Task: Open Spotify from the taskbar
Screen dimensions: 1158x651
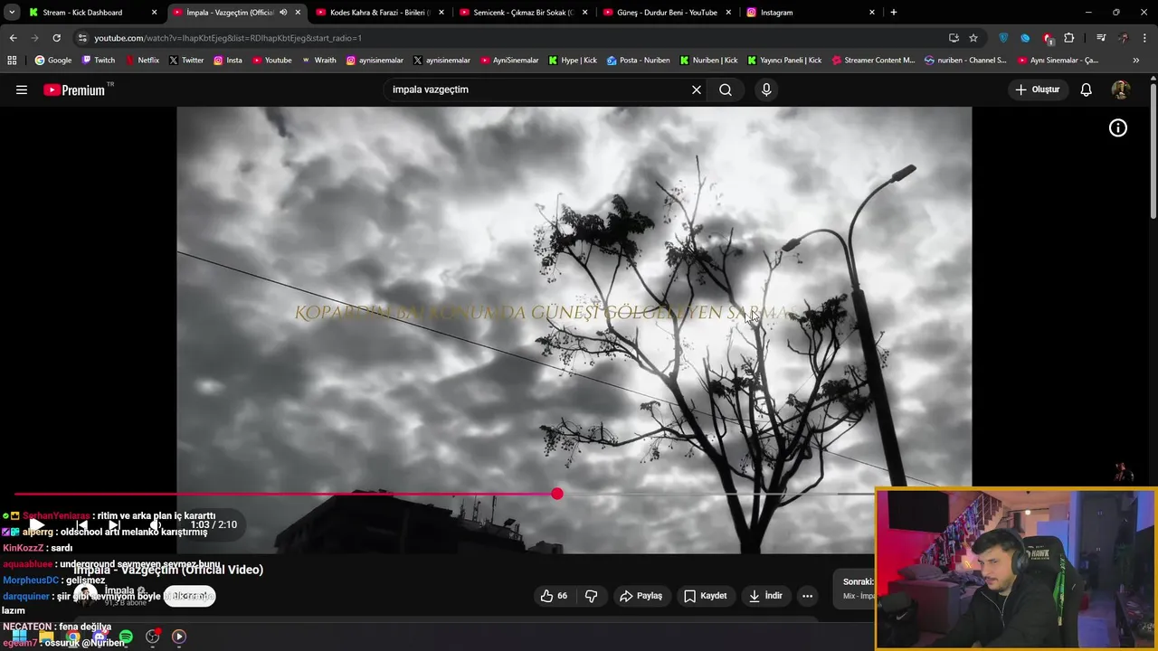Action: pos(126,637)
